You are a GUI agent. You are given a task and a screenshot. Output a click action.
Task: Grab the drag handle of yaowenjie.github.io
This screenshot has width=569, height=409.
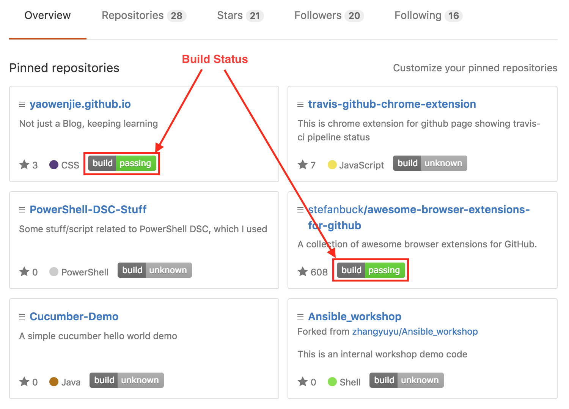[x=22, y=104]
